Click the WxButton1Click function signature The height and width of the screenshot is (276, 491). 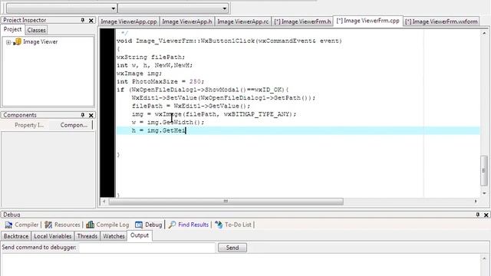[x=229, y=41]
